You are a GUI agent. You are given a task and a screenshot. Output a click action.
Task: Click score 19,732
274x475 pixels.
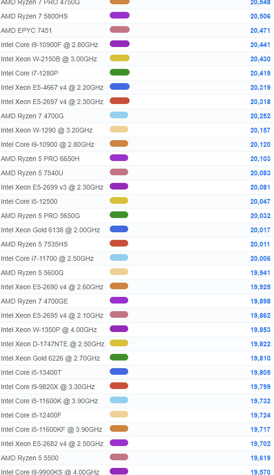pyautogui.click(x=260, y=401)
